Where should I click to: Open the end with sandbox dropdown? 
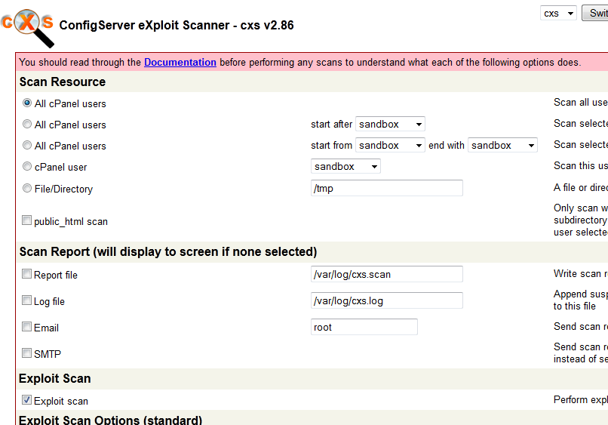502,145
